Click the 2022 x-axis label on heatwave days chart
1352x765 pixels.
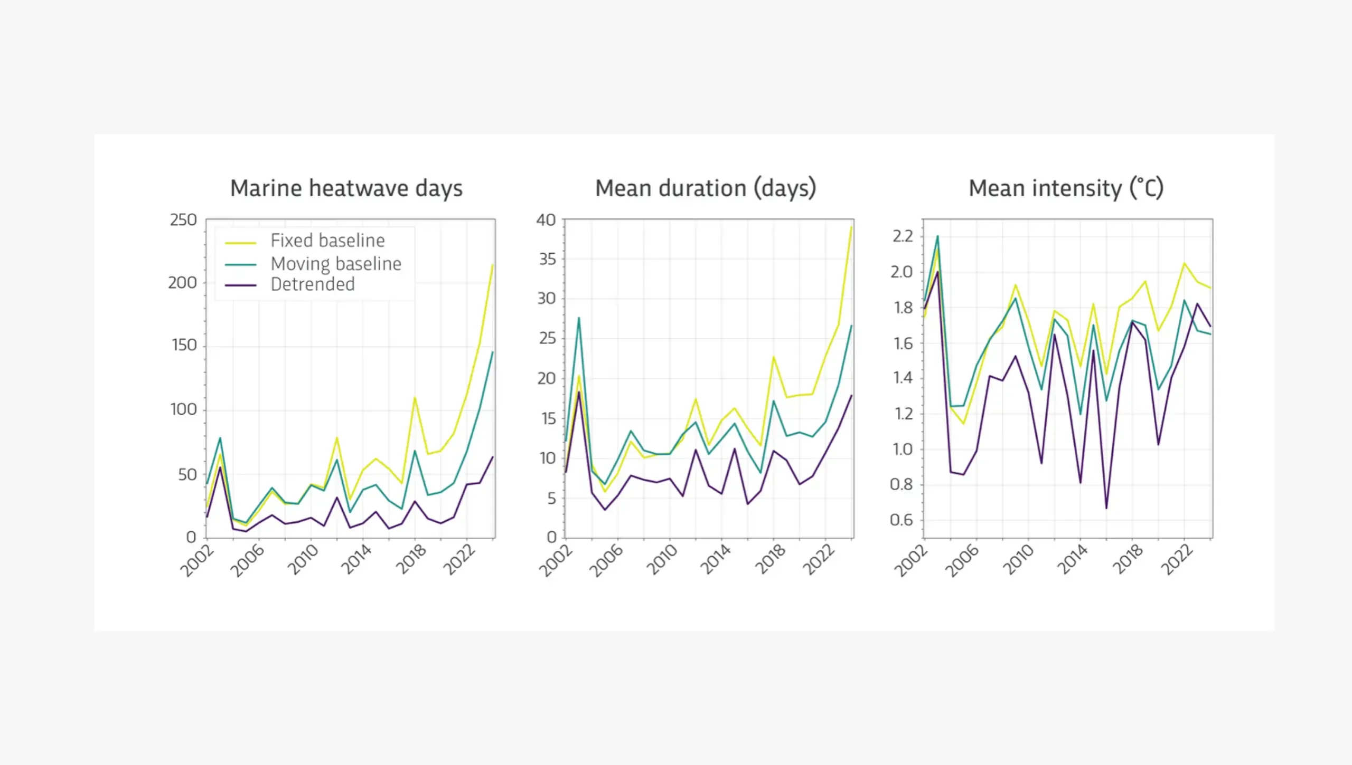pyautogui.click(x=459, y=560)
